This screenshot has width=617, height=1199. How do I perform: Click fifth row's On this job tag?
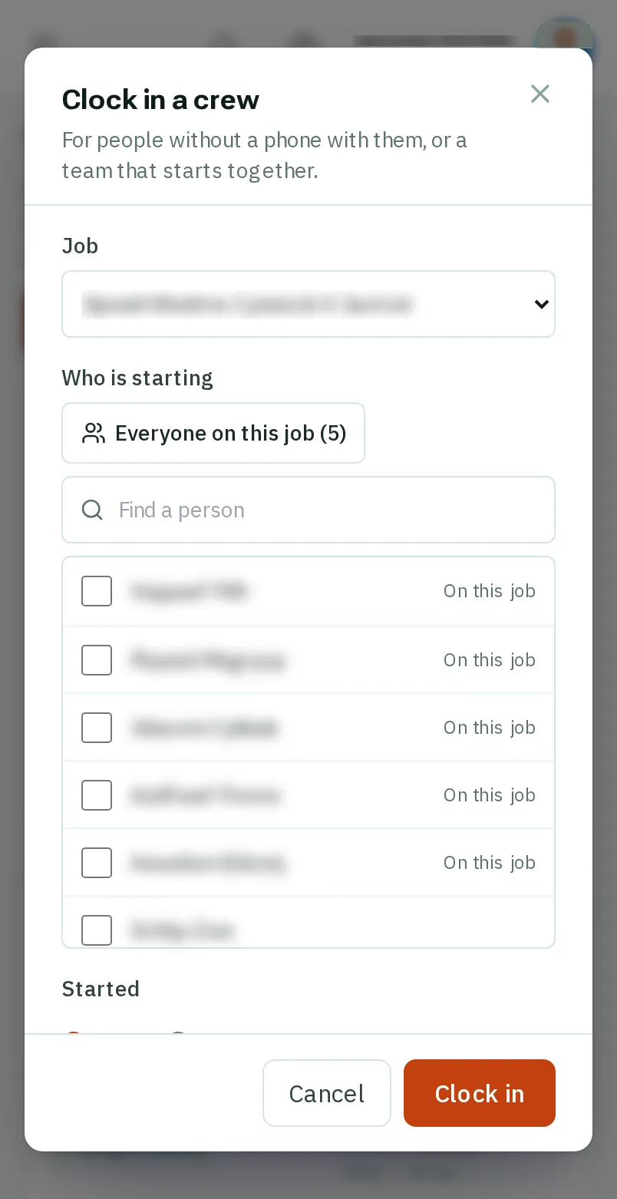coord(490,863)
